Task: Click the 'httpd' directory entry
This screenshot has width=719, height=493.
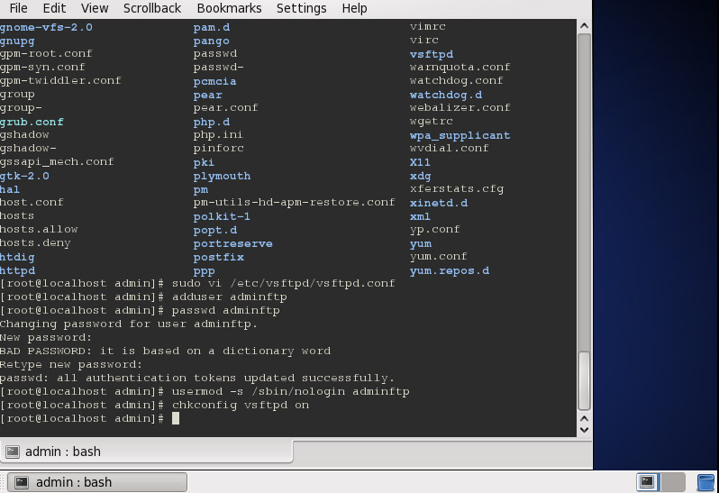Action: tap(17, 270)
